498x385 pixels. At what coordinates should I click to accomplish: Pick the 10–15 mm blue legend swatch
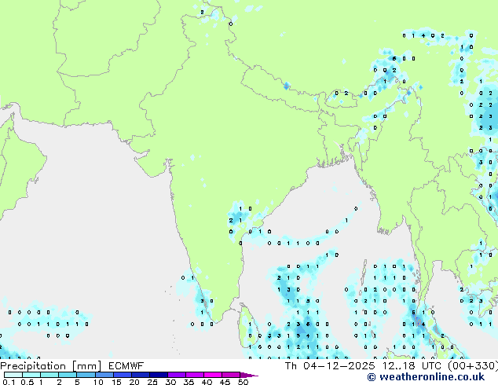pos(104,375)
